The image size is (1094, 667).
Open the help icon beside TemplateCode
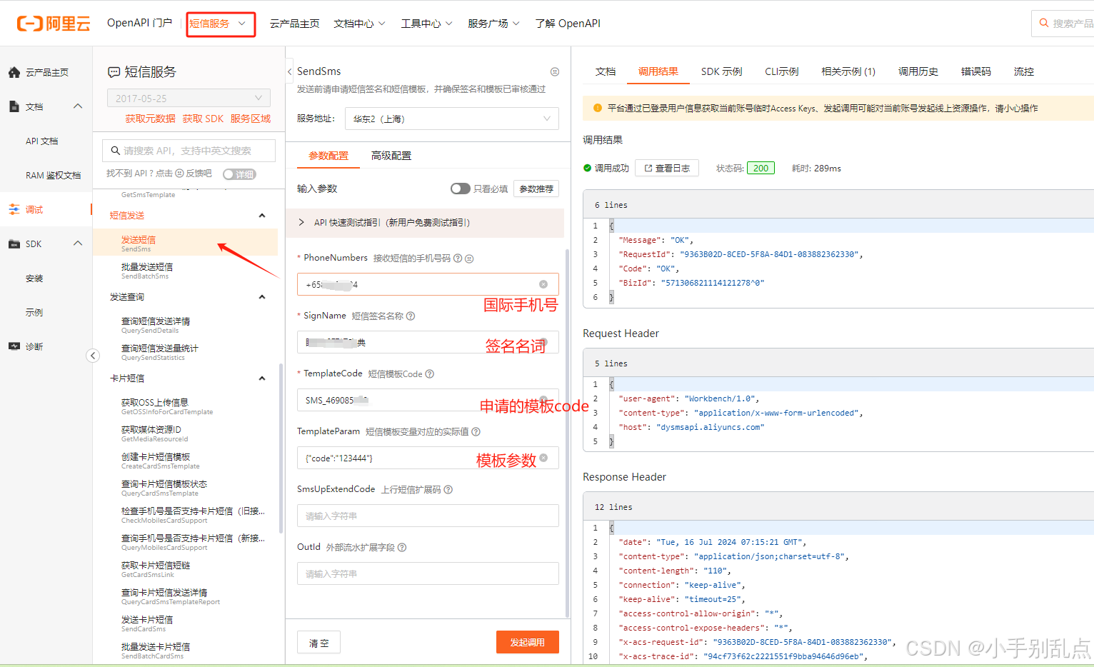(430, 374)
